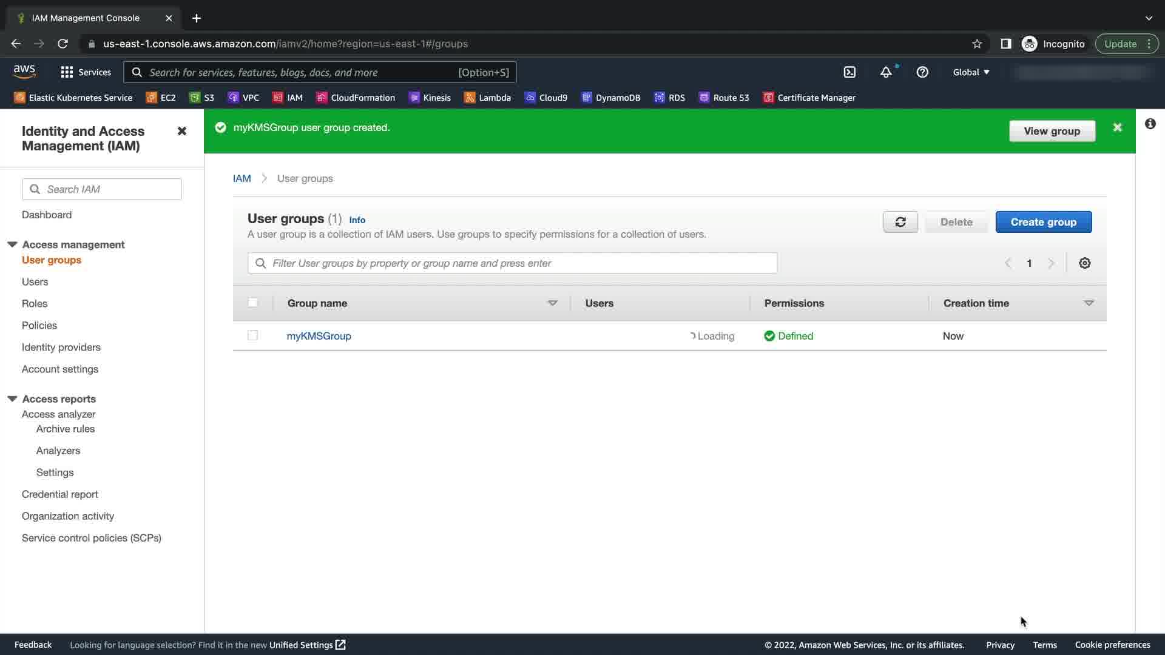The height and width of the screenshot is (655, 1165).
Task: Refresh the user groups list
Action: tap(900, 222)
